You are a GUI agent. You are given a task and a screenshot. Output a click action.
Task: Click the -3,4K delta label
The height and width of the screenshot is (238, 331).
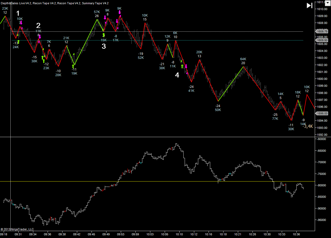[308, 126]
